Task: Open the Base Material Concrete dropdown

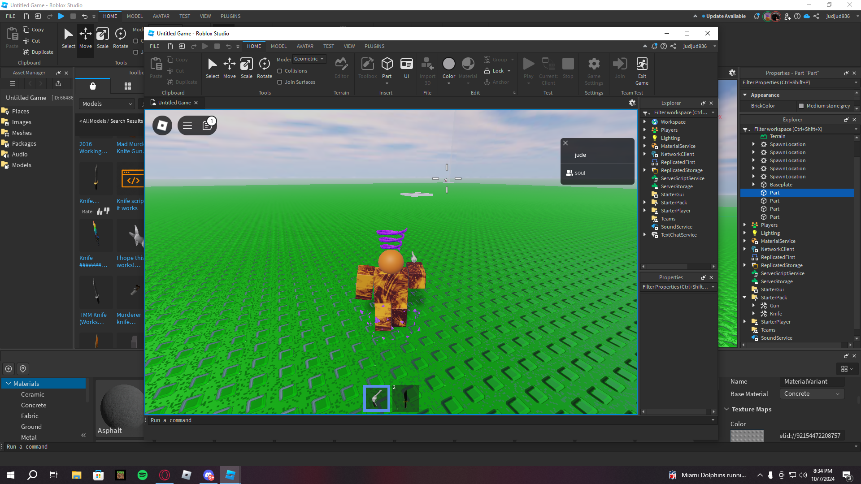Action: click(812, 393)
